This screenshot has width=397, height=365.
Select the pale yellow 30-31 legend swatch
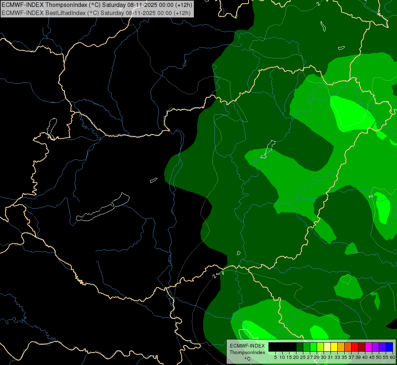tap(327, 347)
